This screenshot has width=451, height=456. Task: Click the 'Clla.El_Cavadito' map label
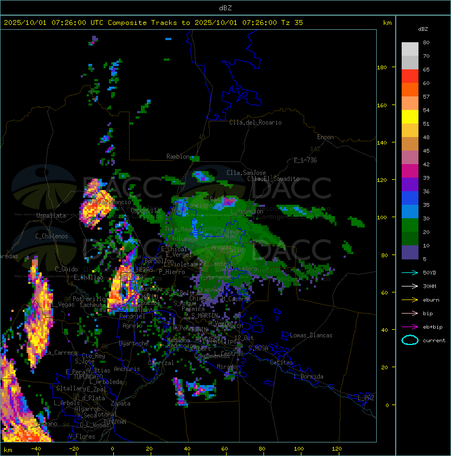coord(273,179)
